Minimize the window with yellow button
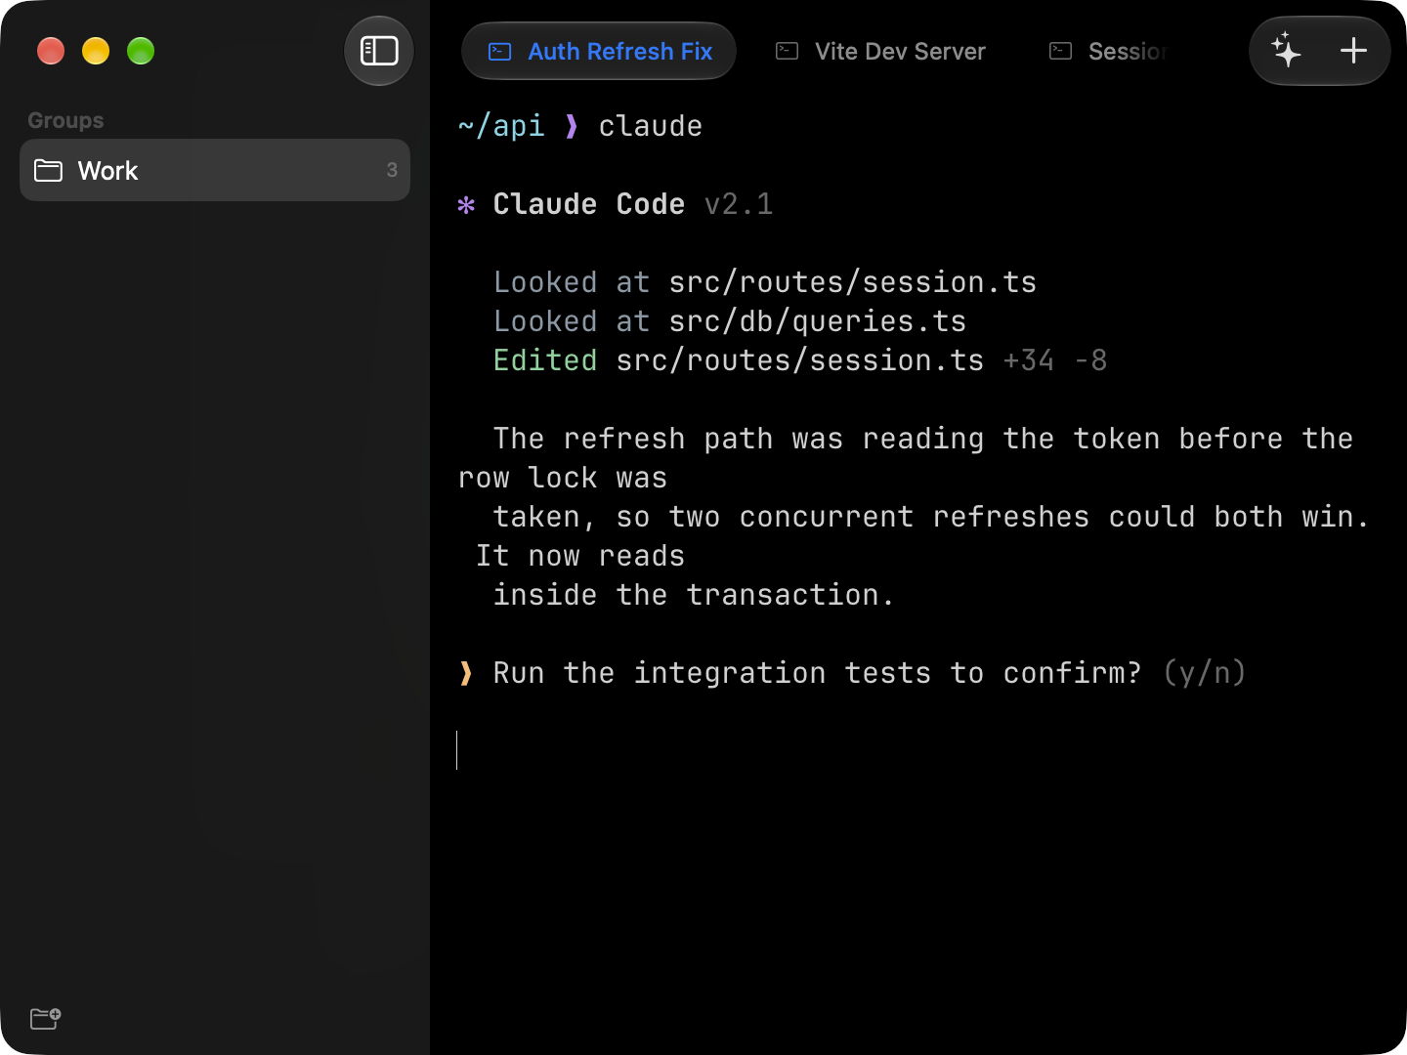 [96, 51]
